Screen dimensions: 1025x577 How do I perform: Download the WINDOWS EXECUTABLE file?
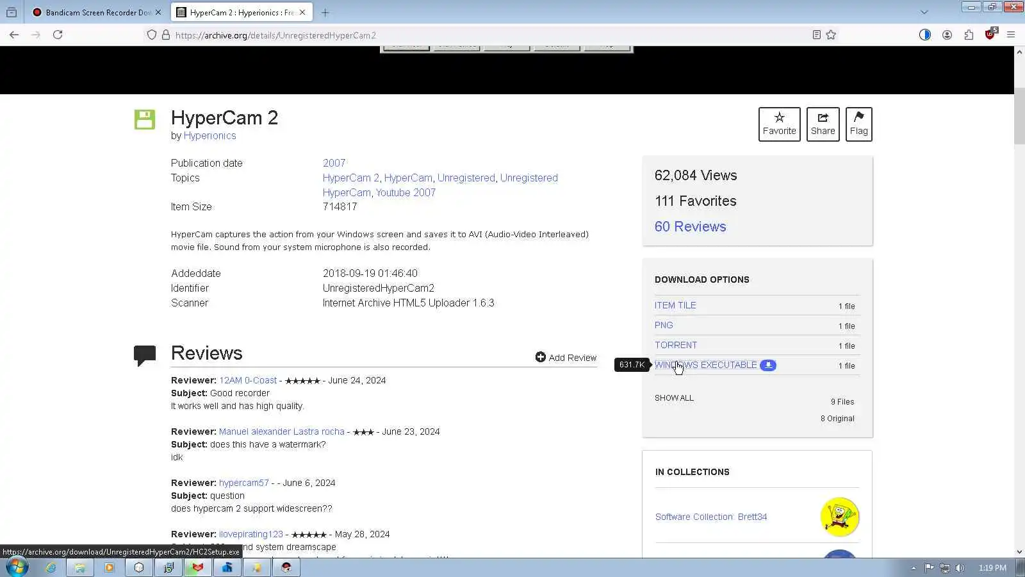point(706,365)
